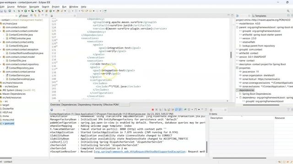293x164 pixels.
Task: Click Link with Editor in Package Explorer
Action: click(x=35, y=15)
